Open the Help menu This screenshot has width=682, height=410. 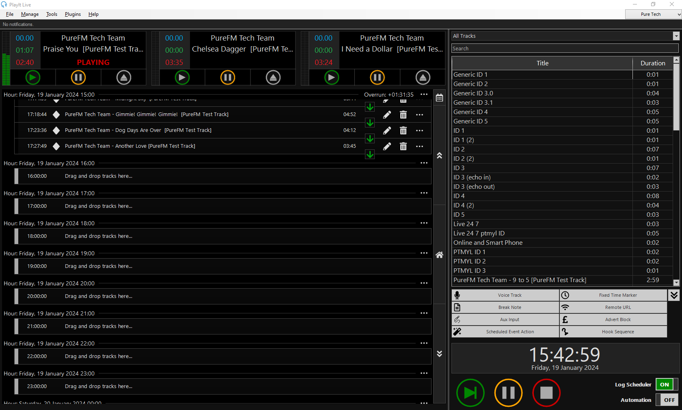click(93, 14)
